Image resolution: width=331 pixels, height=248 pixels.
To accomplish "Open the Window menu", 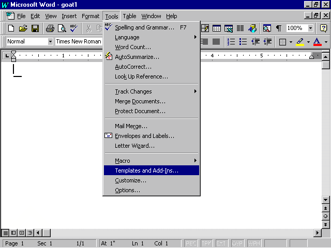I will [151, 16].
